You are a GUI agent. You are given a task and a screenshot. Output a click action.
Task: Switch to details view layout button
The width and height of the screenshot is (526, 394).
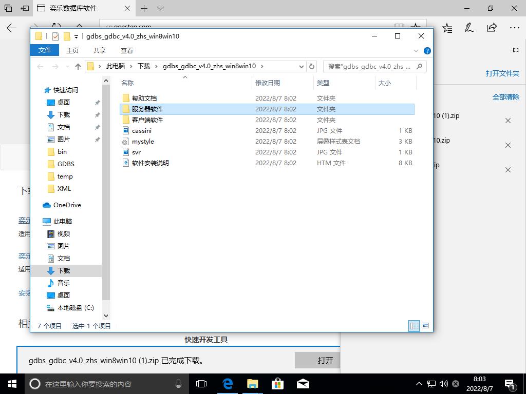pyautogui.click(x=414, y=326)
